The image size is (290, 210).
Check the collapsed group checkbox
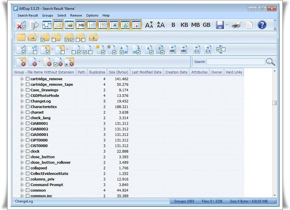click(x=28, y=168)
